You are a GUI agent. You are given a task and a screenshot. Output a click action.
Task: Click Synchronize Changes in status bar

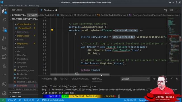20,100
